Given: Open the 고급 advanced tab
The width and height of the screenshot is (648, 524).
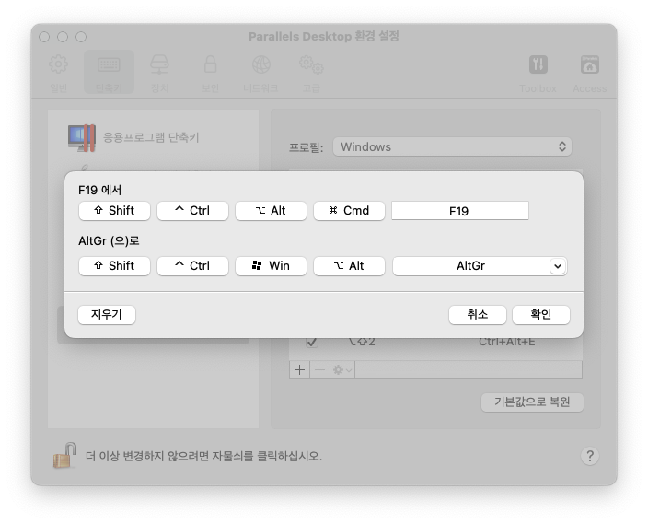Looking at the screenshot, I should [311, 73].
